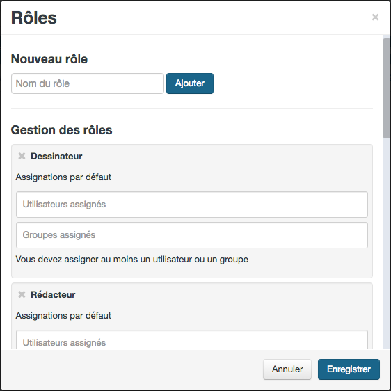Close the Rôles dialog with the X
The width and height of the screenshot is (391, 391).
tap(375, 17)
